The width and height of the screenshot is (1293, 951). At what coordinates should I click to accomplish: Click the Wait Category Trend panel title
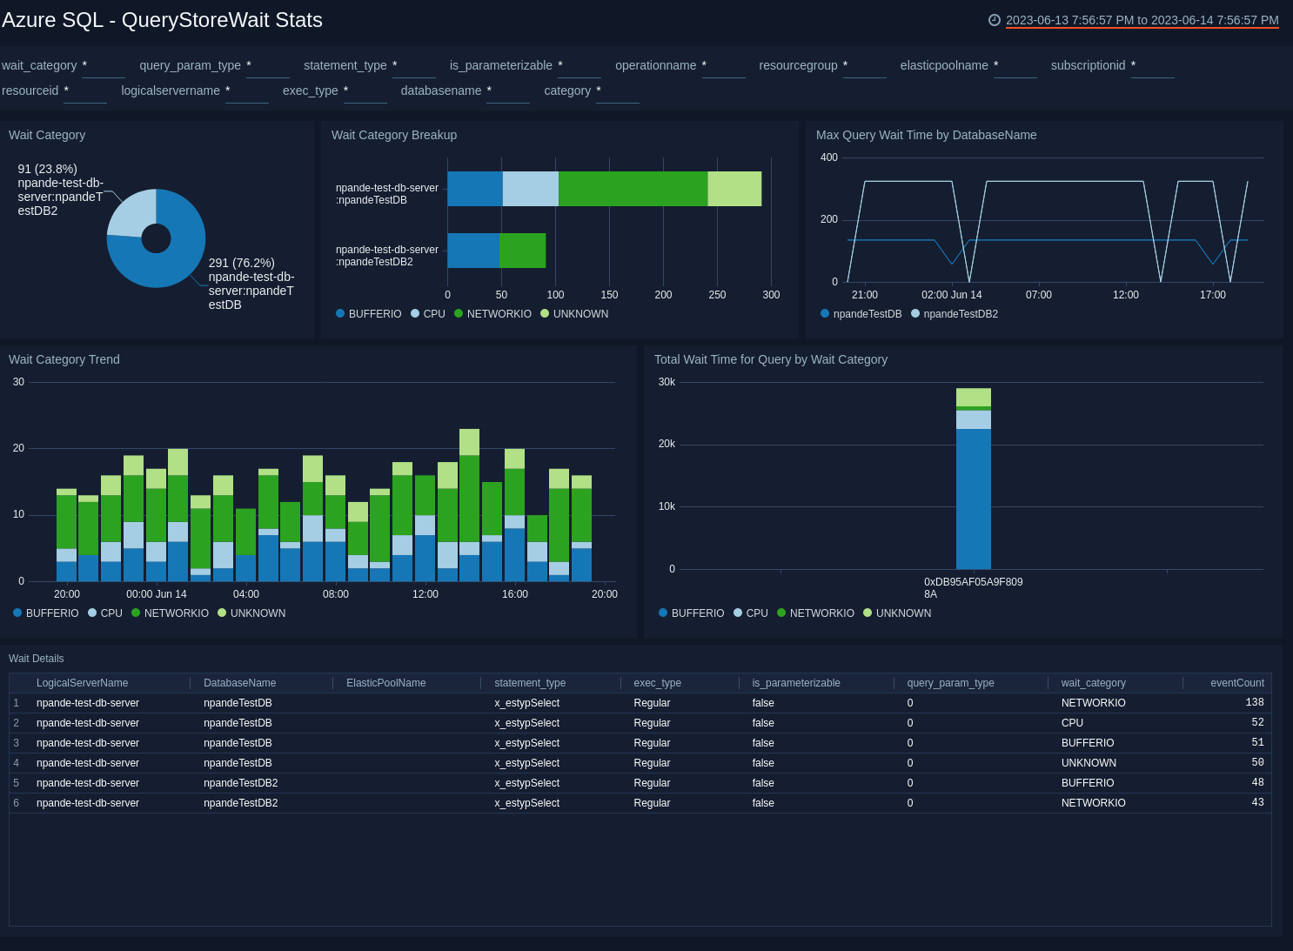[x=64, y=359]
